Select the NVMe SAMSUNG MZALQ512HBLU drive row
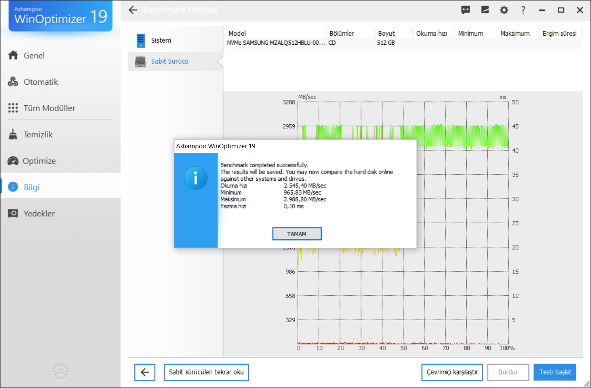Viewport: 591px width, 388px height. (x=403, y=43)
